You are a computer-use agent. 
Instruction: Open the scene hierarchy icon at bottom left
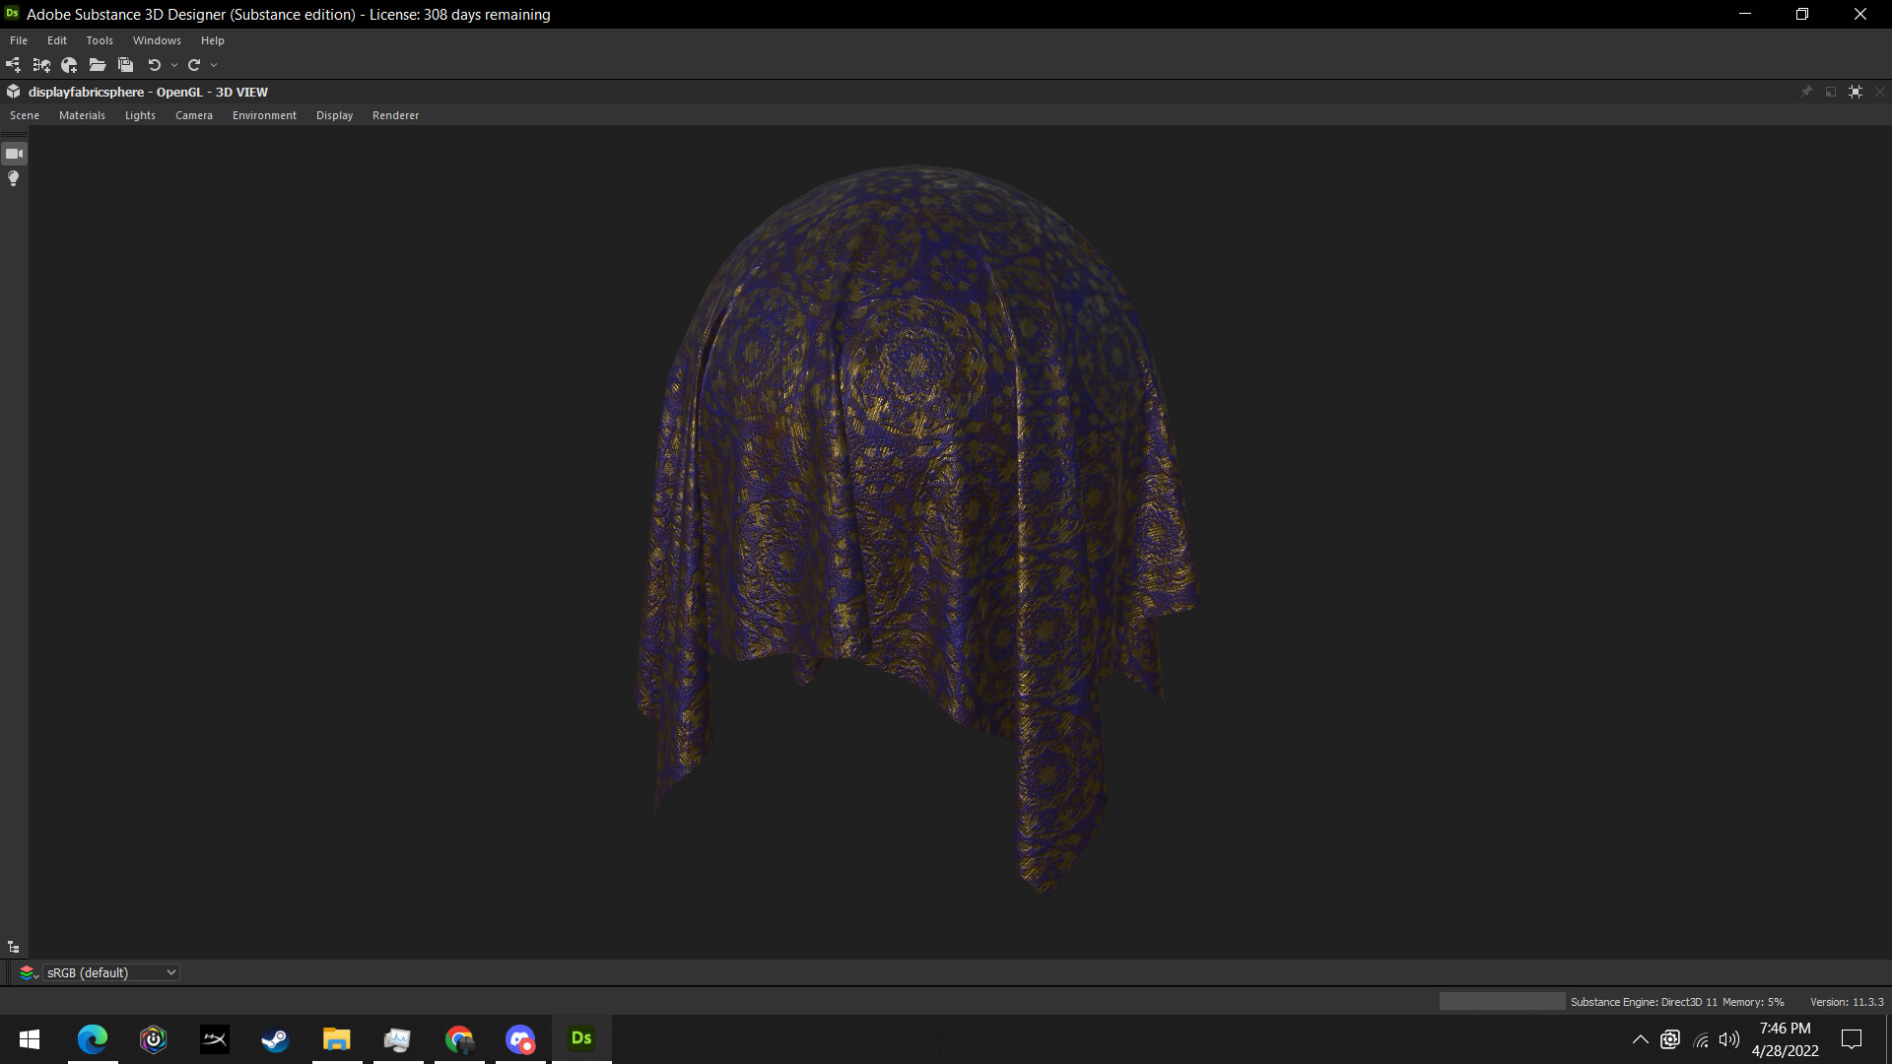pyautogui.click(x=13, y=946)
